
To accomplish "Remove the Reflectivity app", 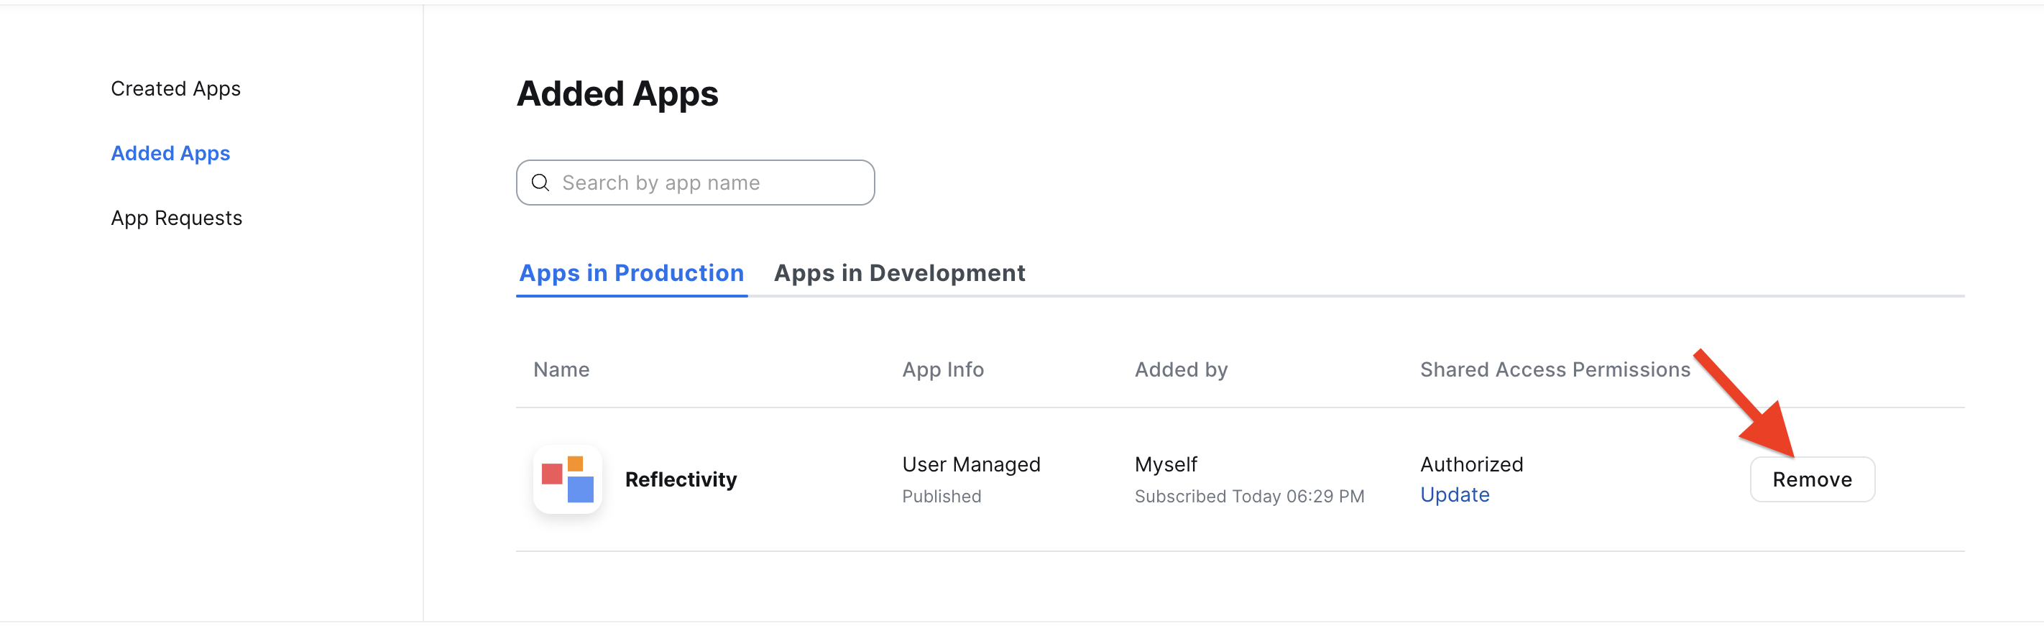I will 1813,479.
